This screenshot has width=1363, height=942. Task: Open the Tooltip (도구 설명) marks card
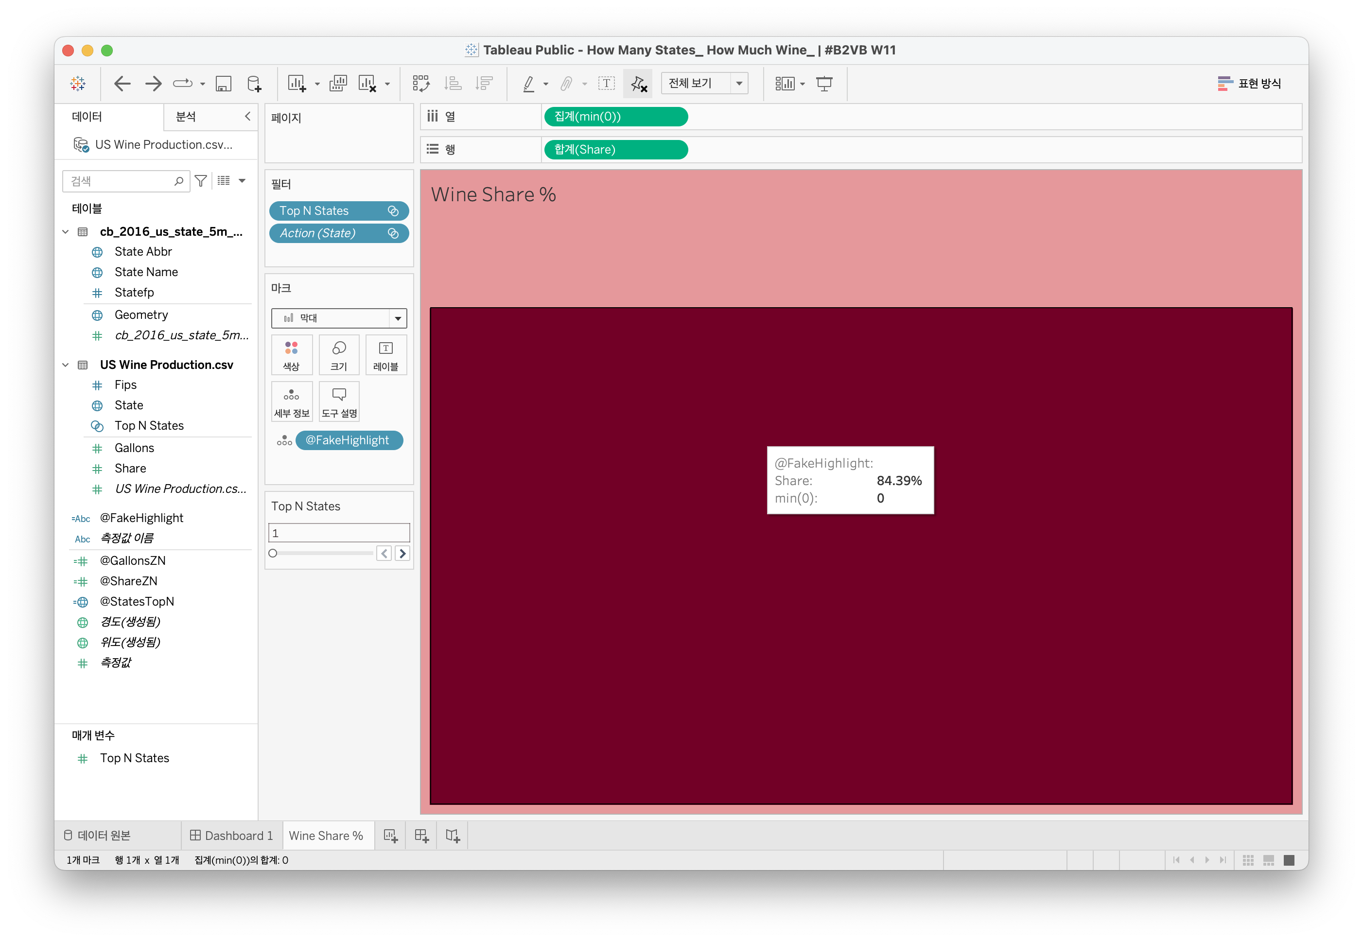point(339,401)
